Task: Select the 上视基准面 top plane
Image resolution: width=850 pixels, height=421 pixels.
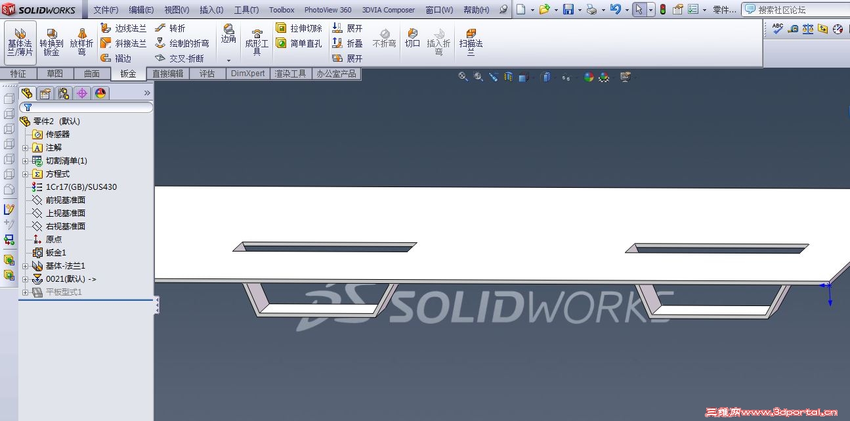Action: (x=58, y=213)
